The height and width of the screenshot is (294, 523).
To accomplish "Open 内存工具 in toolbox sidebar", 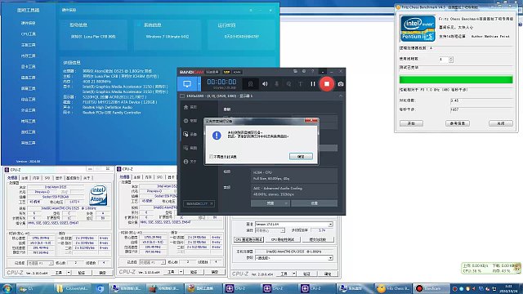I will point(28,56).
